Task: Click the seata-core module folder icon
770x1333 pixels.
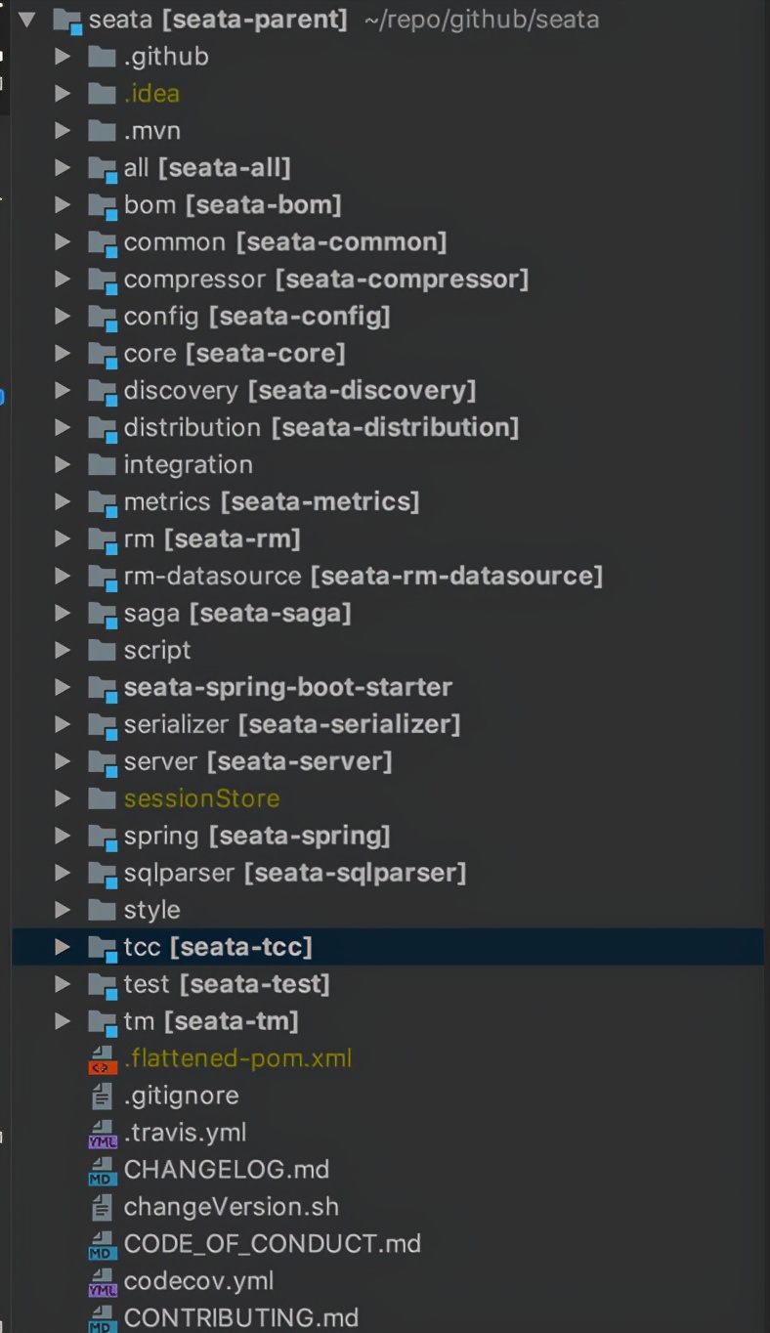Action: pyautogui.click(x=102, y=353)
